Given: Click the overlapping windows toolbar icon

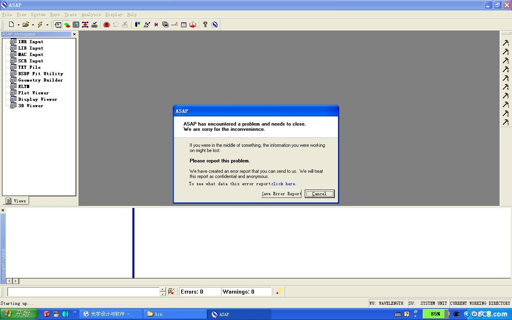Looking at the screenshot, I should pyautogui.click(x=165, y=25).
